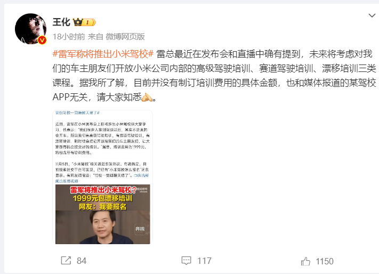Click the crown membership icon
Screen dimensions: 379x274
(78, 22)
